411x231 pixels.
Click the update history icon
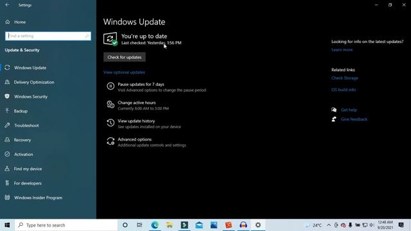(x=110, y=123)
